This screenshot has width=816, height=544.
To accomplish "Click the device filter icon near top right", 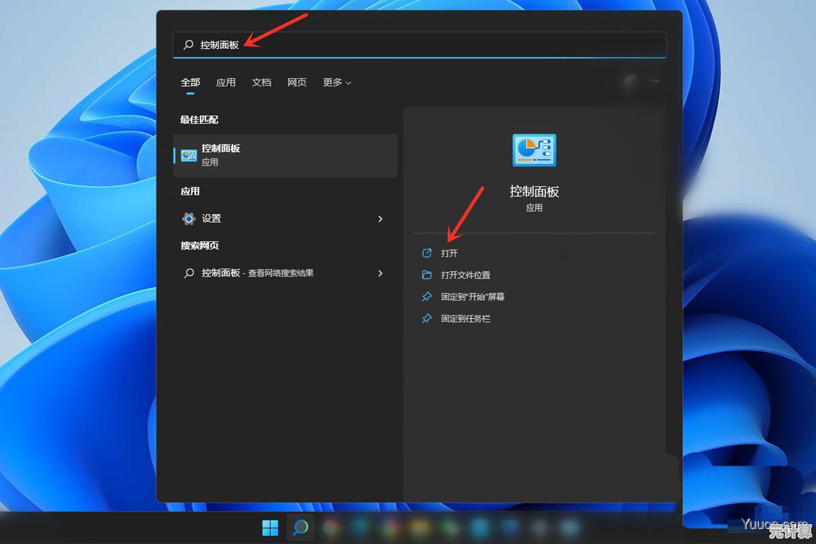I will 628,81.
